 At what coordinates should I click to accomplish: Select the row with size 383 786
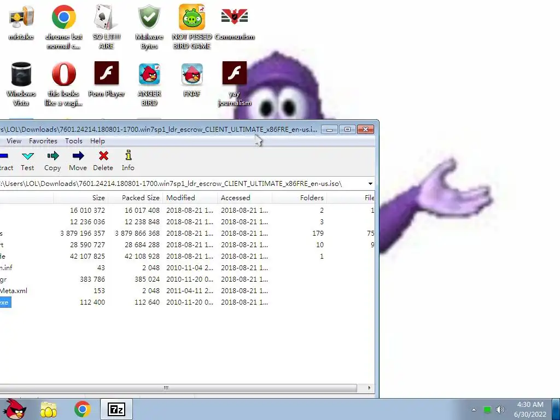click(x=187, y=279)
